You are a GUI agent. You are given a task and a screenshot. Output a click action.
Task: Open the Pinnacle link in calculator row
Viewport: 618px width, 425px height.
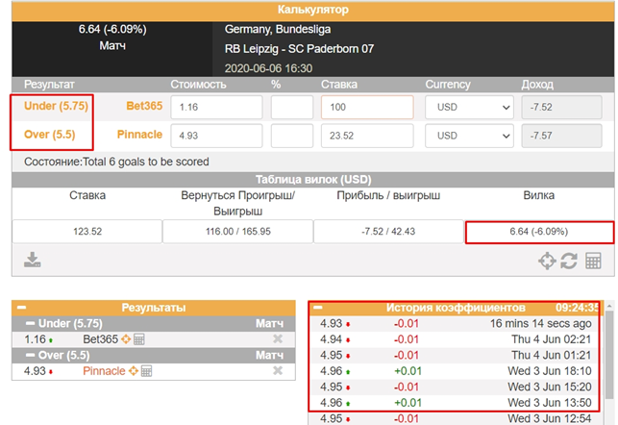[x=138, y=135]
